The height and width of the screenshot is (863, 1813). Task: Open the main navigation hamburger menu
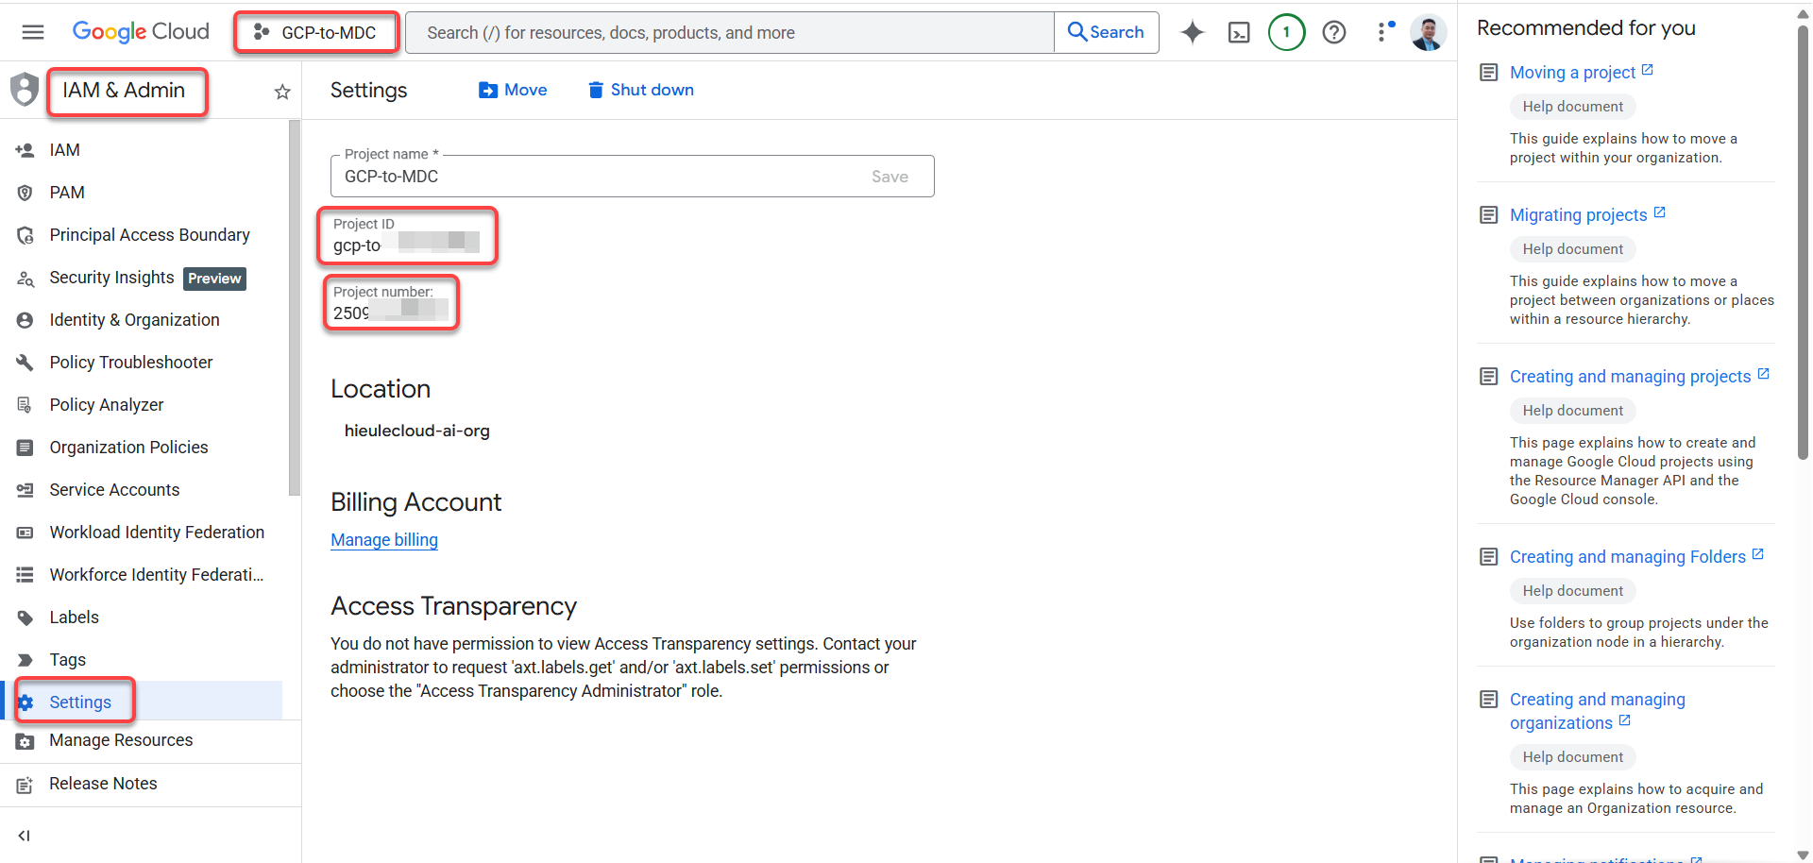click(33, 32)
